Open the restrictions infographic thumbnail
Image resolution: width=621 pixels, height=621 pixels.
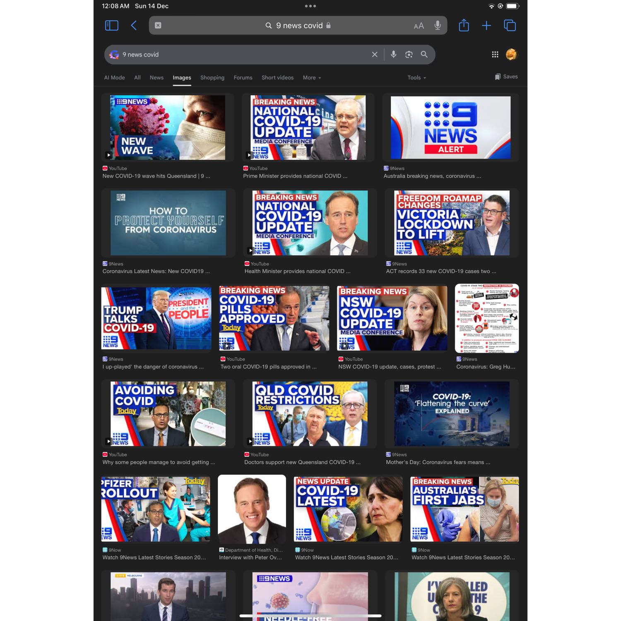point(487,318)
